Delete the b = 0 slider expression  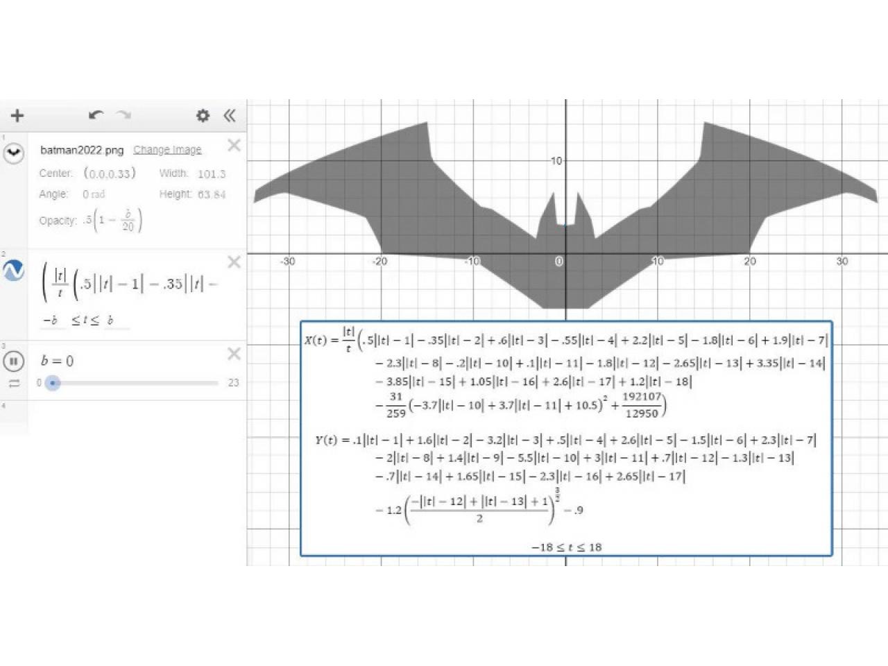(x=234, y=354)
